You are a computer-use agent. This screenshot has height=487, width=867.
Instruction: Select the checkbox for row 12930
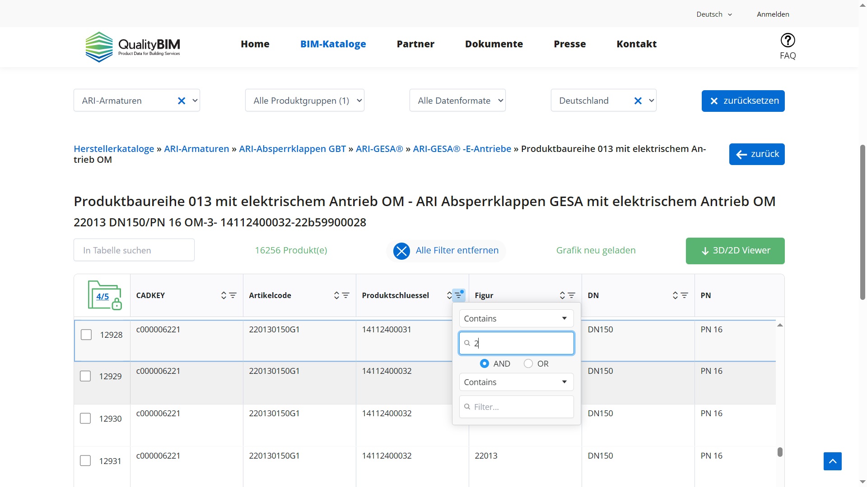coord(85,418)
